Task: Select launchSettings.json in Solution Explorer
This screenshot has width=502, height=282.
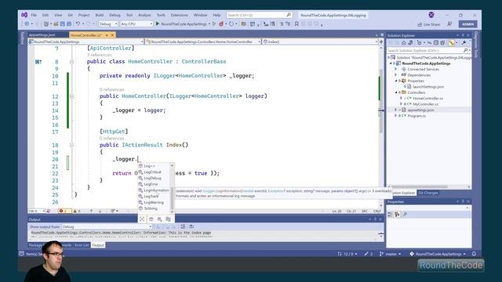Action: pyautogui.click(x=428, y=87)
